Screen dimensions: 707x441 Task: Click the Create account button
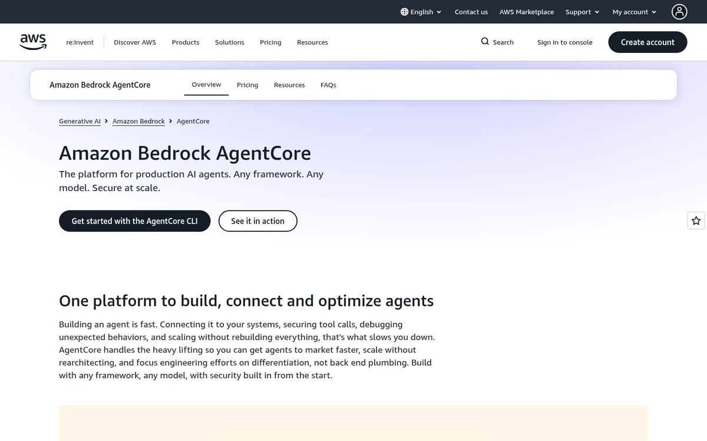tap(647, 42)
